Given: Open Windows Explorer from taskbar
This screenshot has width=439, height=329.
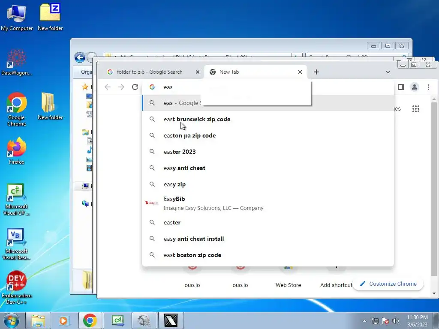Looking at the screenshot, I should pyautogui.click(x=38, y=320).
